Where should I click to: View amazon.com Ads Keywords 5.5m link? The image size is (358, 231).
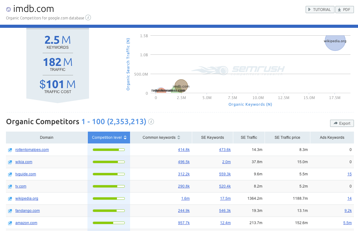(347, 223)
